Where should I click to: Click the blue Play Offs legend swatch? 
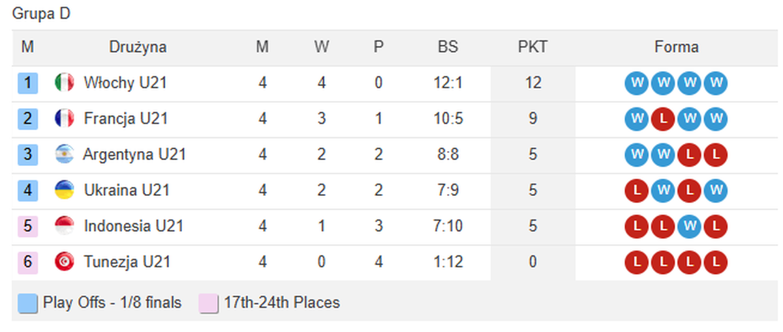click(28, 303)
